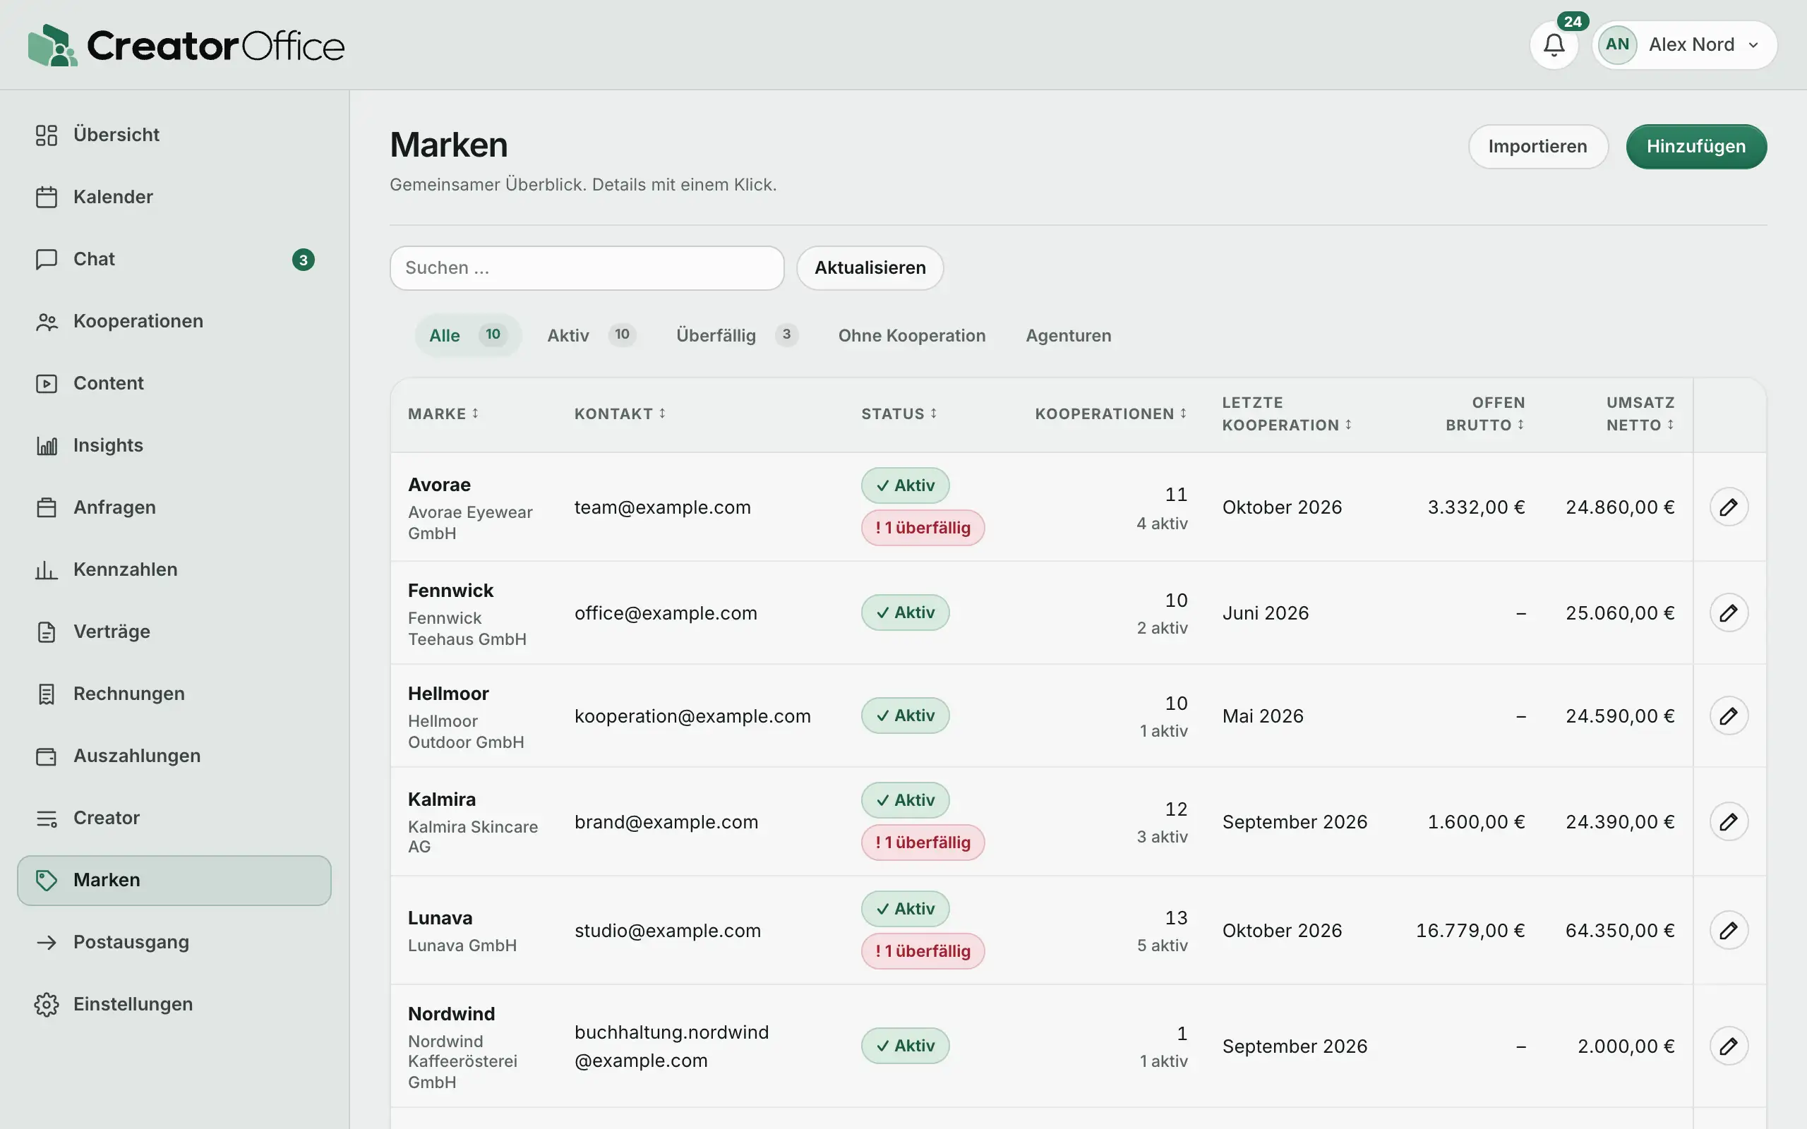The width and height of the screenshot is (1807, 1129).
Task: Edit the Lunava brand row
Action: tap(1729, 931)
